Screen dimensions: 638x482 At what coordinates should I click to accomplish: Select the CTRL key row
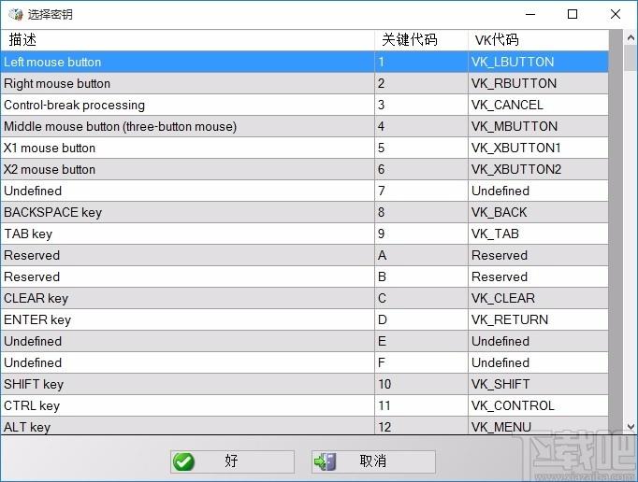pyautogui.click(x=305, y=405)
